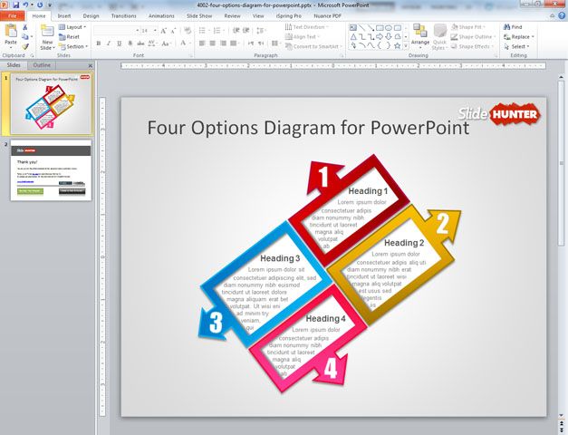The width and height of the screenshot is (568, 435).
Task: Toggle Align Text Right
Action: [223, 43]
